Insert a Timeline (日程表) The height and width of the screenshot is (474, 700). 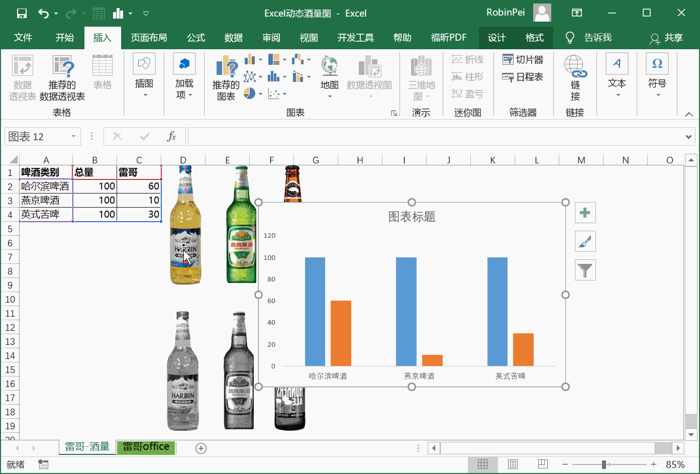click(x=523, y=77)
